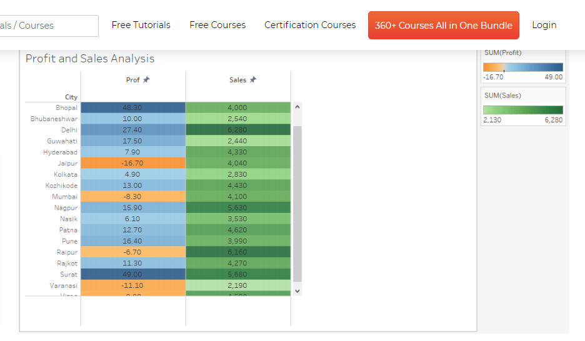
Task: Click the Nagpur sales cell 5,630
Action: coord(238,207)
